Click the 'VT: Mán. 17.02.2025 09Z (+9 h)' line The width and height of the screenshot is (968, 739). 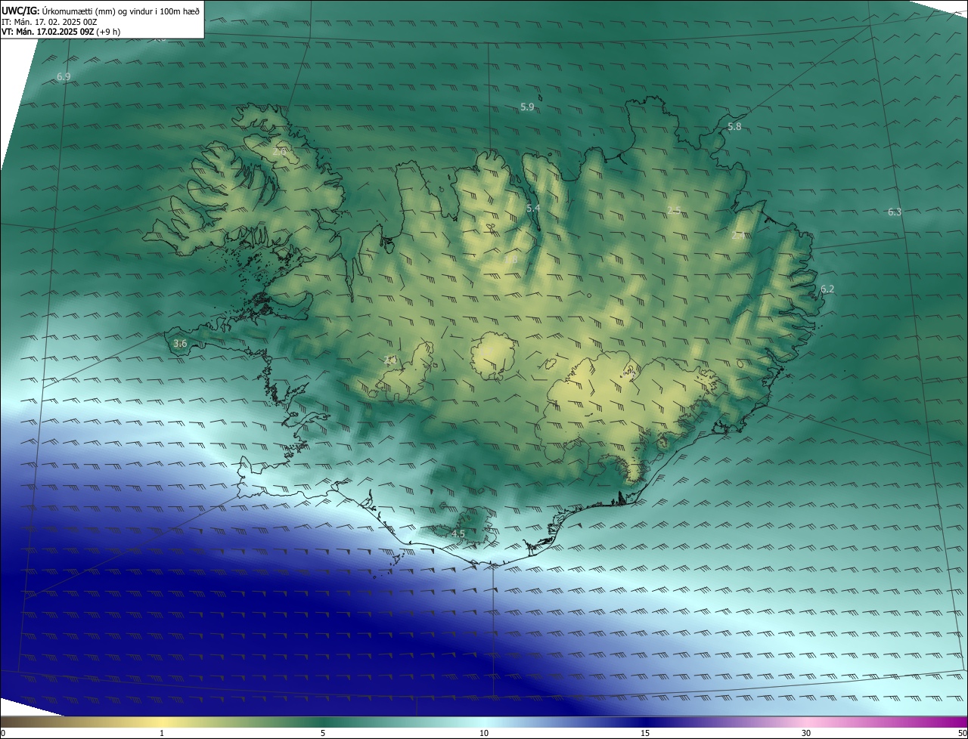coord(61,32)
